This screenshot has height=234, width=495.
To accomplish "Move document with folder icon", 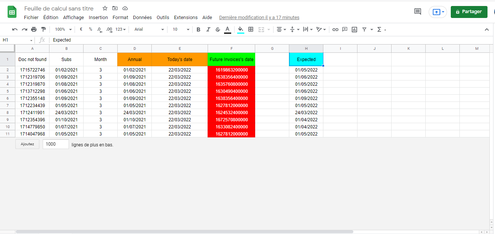I will pos(115,8).
